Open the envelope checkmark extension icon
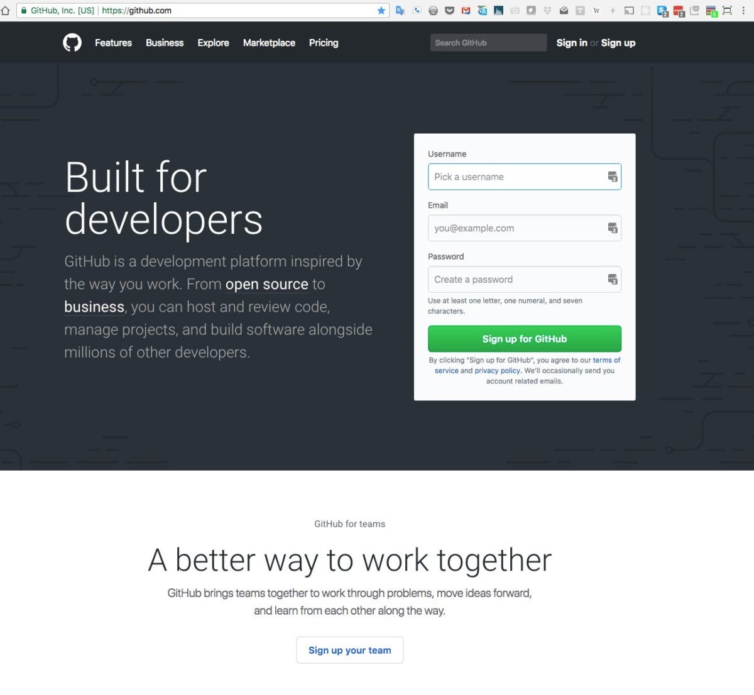This screenshot has width=754, height=695. (564, 11)
